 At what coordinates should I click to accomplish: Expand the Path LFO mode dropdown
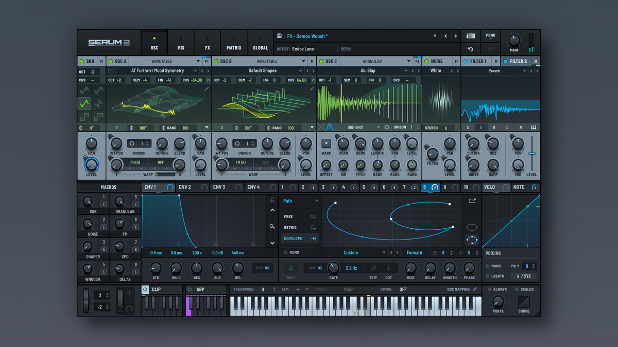[317, 201]
